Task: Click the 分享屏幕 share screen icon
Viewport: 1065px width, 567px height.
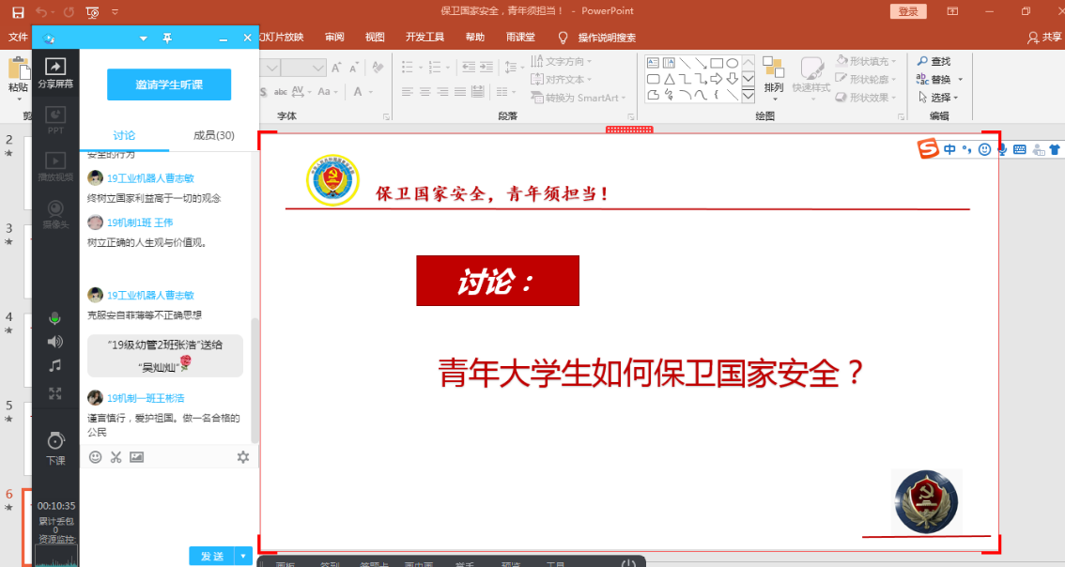Action: (55, 72)
